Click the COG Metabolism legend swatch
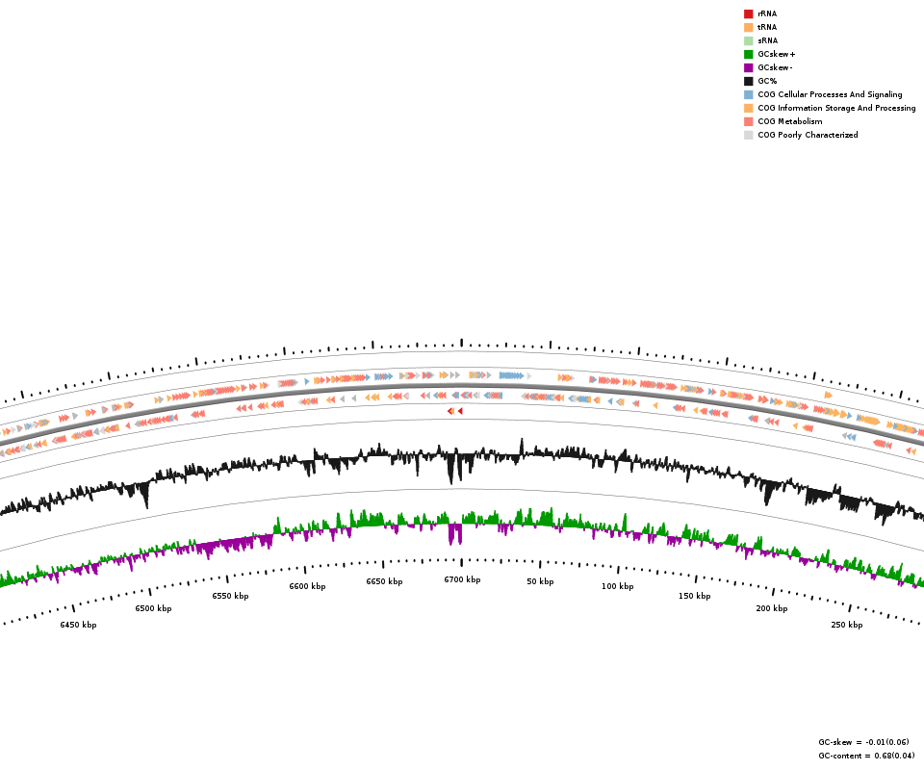 click(x=748, y=122)
